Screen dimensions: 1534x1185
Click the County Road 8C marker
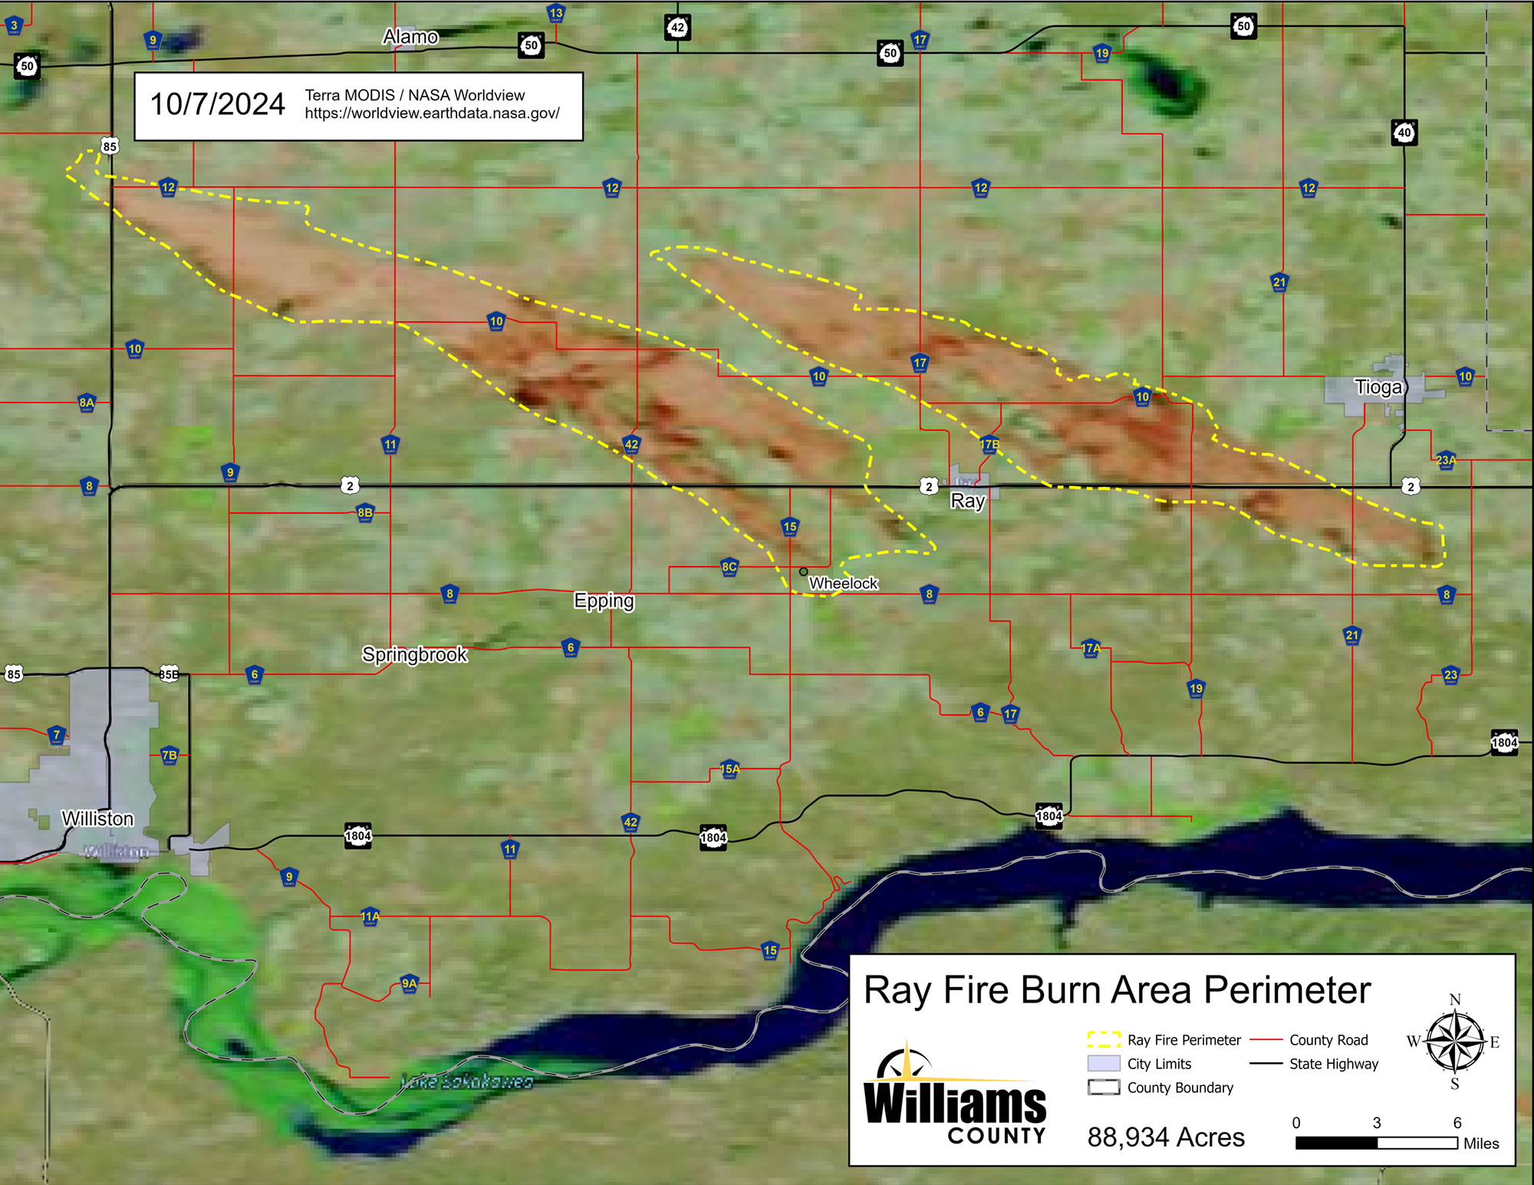click(x=729, y=567)
